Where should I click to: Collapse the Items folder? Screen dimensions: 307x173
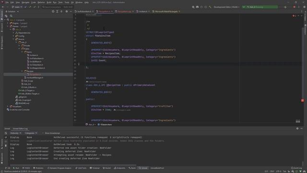point(23,52)
